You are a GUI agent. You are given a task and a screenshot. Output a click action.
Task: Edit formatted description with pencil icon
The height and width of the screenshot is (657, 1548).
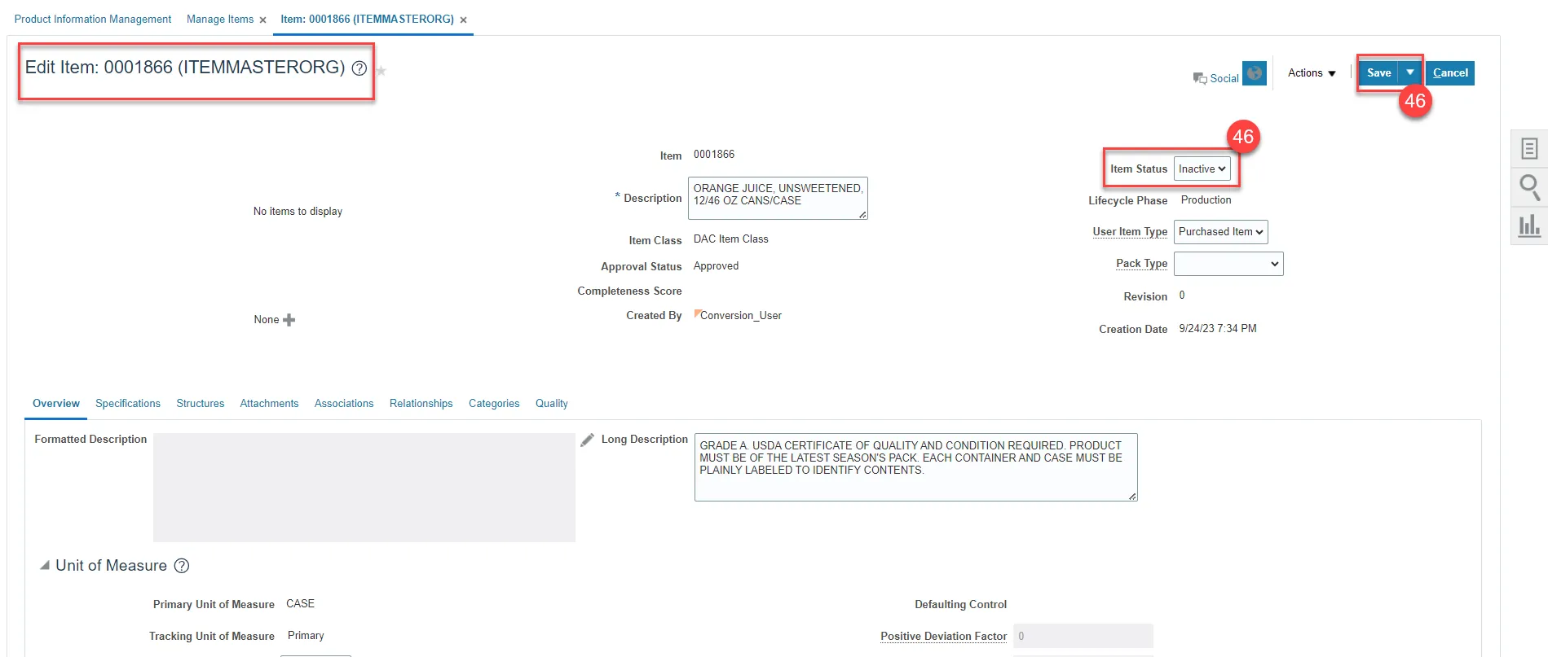[587, 440]
